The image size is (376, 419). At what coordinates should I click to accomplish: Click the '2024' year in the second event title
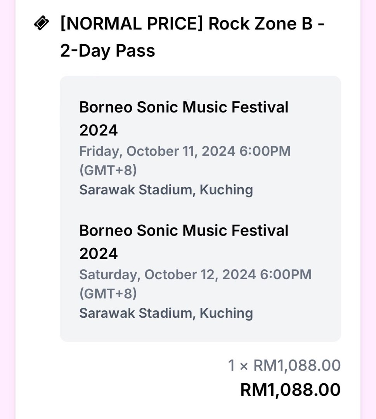click(98, 253)
